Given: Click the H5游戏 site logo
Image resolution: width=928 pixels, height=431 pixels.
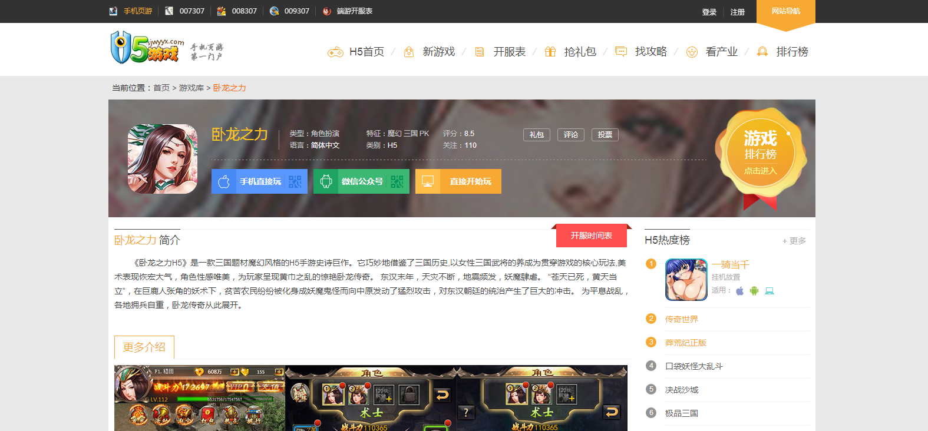Looking at the screenshot, I should tap(147, 48).
